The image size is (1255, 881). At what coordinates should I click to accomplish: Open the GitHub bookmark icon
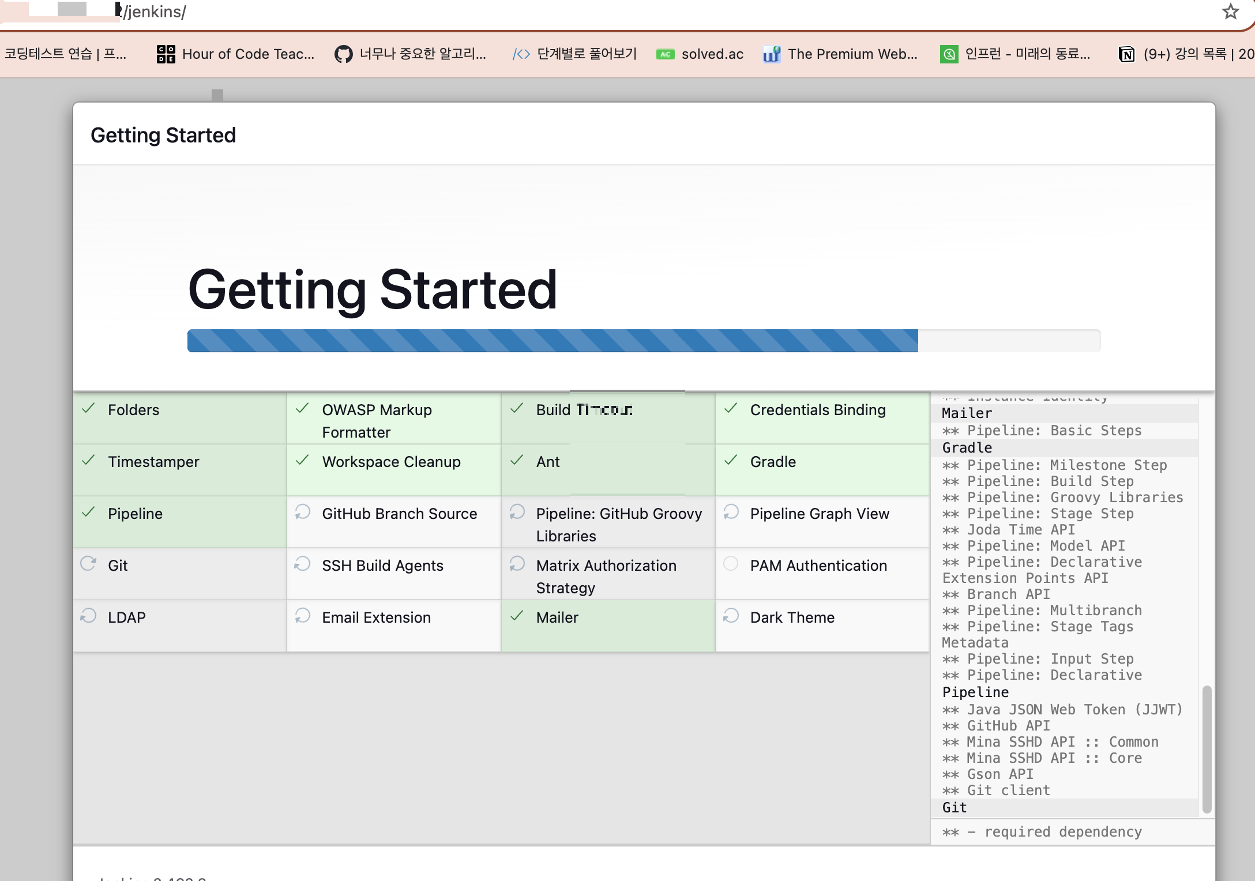coord(343,54)
